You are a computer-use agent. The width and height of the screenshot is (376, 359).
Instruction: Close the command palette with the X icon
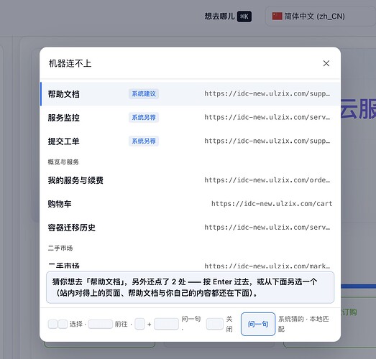coord(326,63)
